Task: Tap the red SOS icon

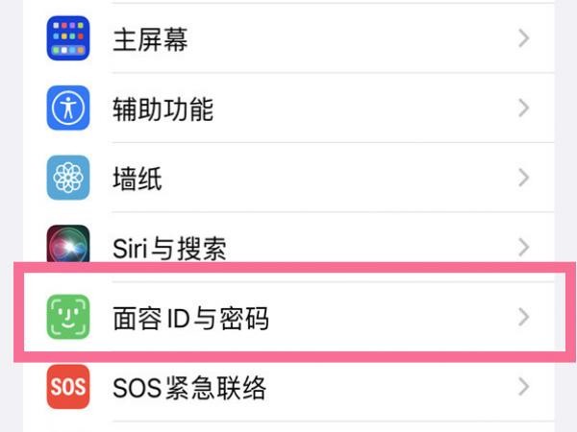Action: click(x=68, y=387)
